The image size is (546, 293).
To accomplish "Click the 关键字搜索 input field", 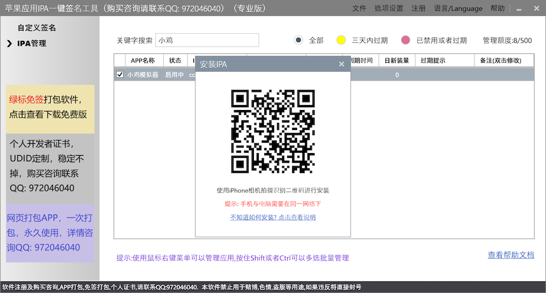I will [x=207, y=40].
